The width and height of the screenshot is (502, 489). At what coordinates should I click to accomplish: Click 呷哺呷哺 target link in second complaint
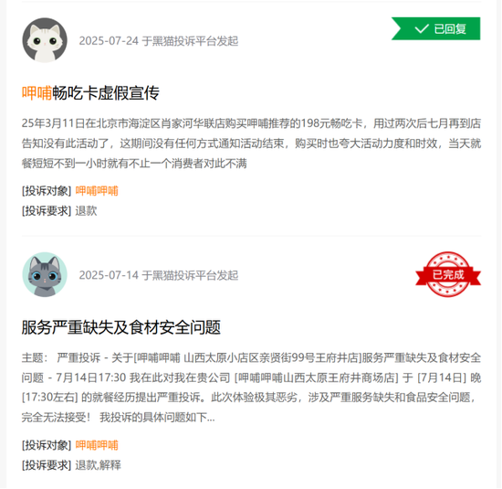(x=97, y=445)
